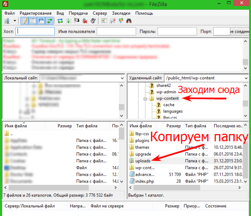This screenshot has height=216, width=251.
Task: Search remote files binoculars icon
Action: 129,21
